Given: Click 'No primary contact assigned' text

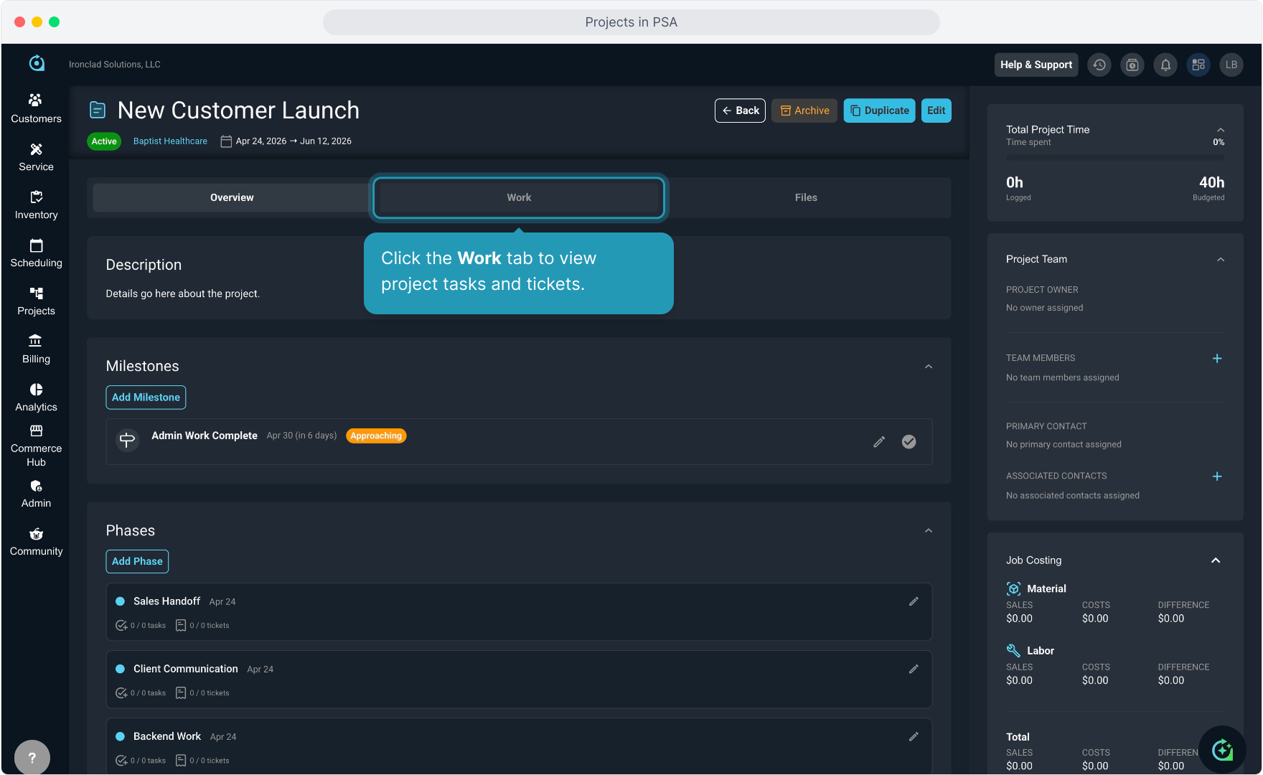Looking at the screenshot, I should [1064, 444].
